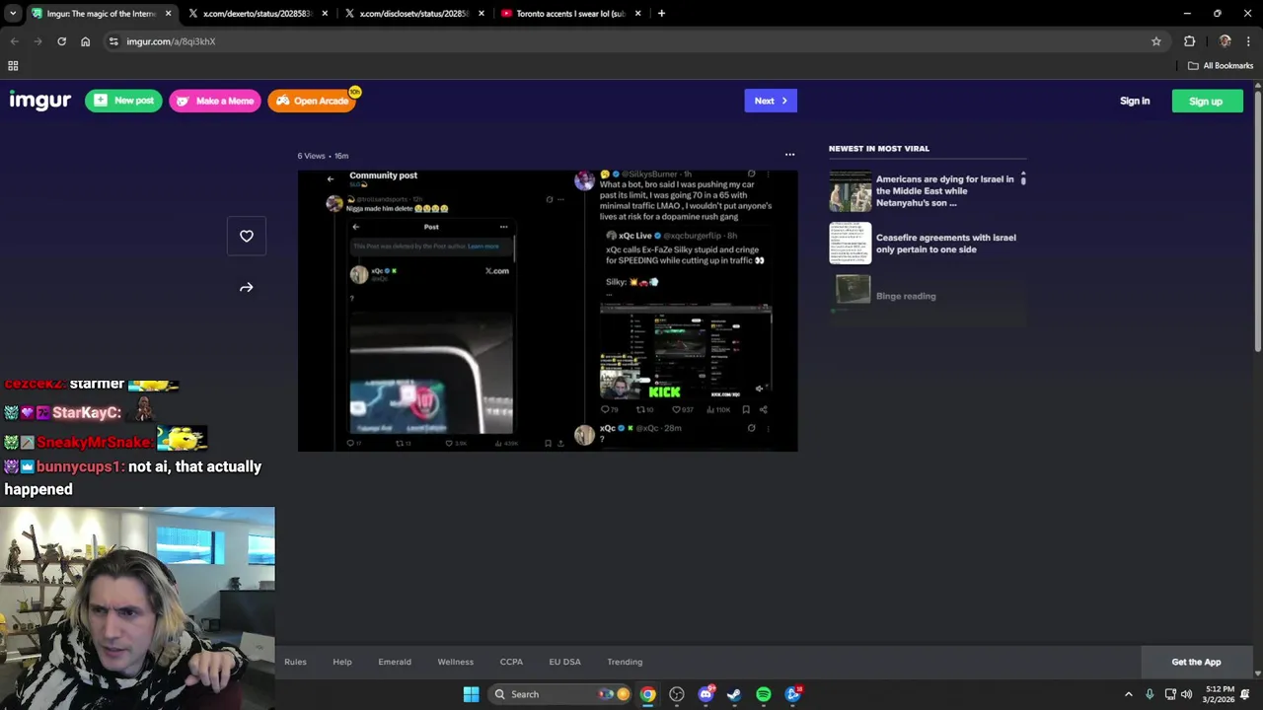Image resolution: width=1263 pixels, height=710 pixels.
Task: Show hidden system tray icons
Action: click(1129, 694)
